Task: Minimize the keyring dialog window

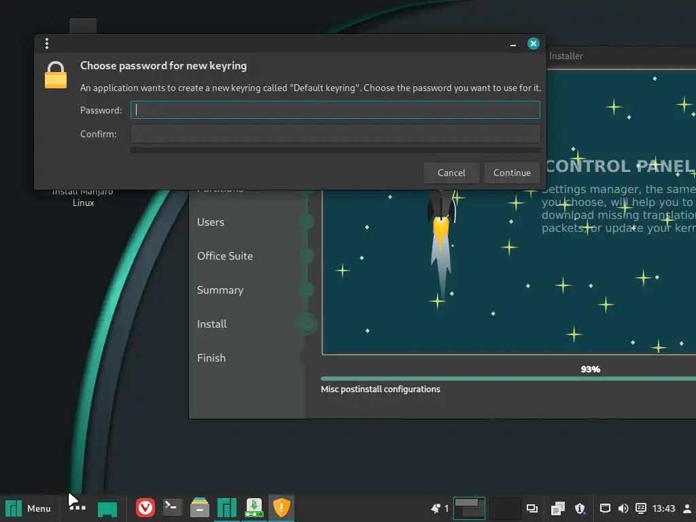Action: click(513, 44)
